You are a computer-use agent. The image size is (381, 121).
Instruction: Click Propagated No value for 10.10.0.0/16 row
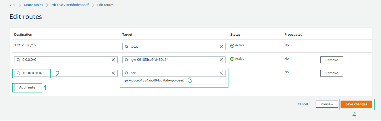pos(286,72)
